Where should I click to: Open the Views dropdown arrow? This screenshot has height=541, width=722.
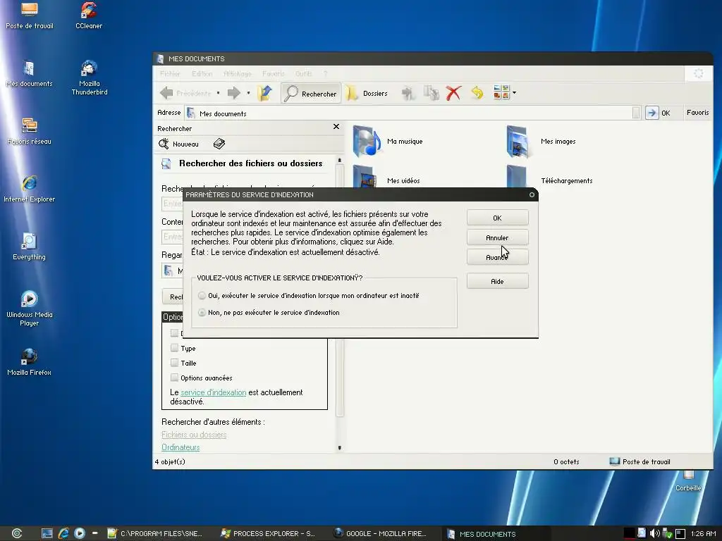[514, 93]
